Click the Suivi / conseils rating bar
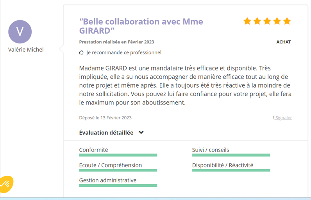311x200 pixels. (x=231, y=155)
